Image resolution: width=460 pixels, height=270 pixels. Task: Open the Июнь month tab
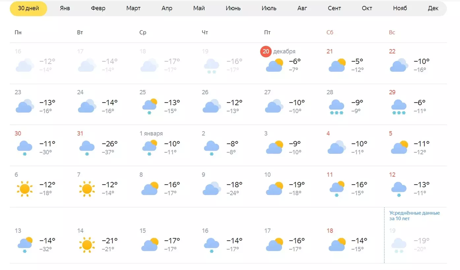[233, 8]
